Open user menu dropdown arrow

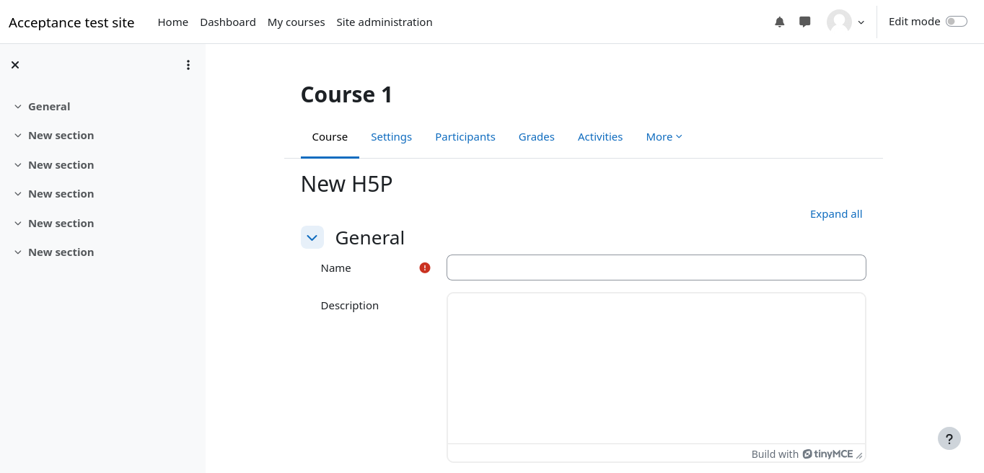pyautogui.click(x=861, y=22)
